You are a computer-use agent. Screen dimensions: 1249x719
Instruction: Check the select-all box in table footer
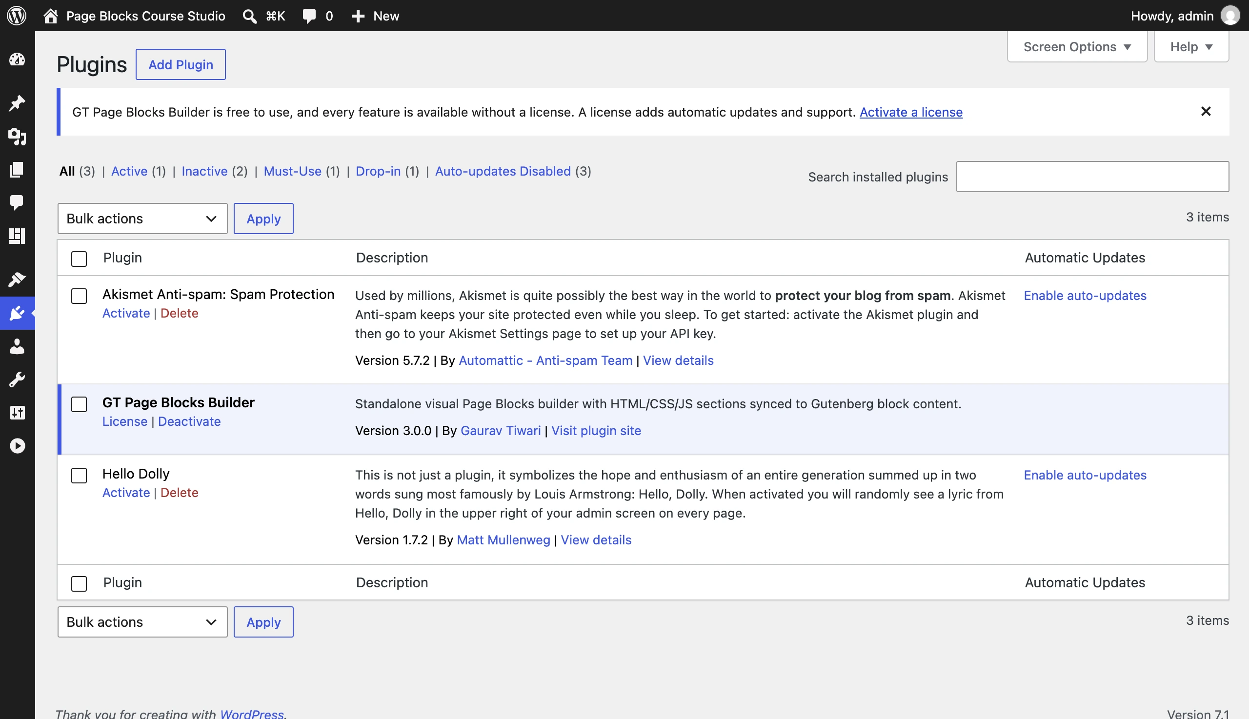click(79, 584)
